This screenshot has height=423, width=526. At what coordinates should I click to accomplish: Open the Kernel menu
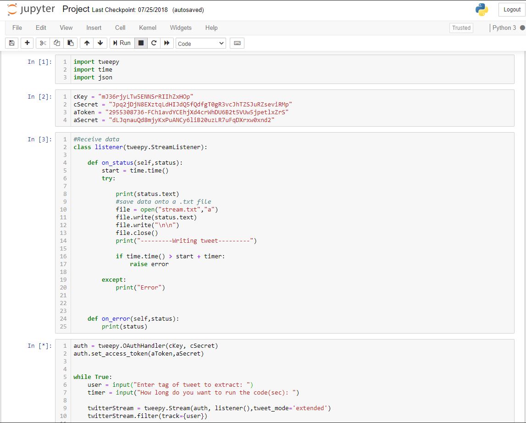pyautogui.click(x=148, y=28)
